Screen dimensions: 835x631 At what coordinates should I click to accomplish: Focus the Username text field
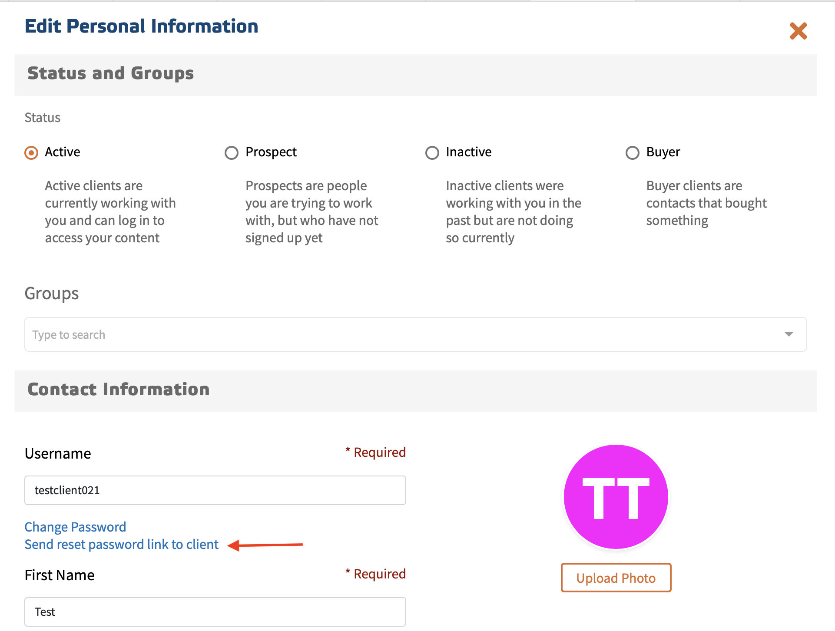pyautogui.click(x=215, y=490)
